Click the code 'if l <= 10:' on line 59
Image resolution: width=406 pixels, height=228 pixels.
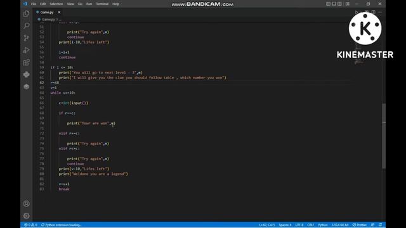(62, 68)
